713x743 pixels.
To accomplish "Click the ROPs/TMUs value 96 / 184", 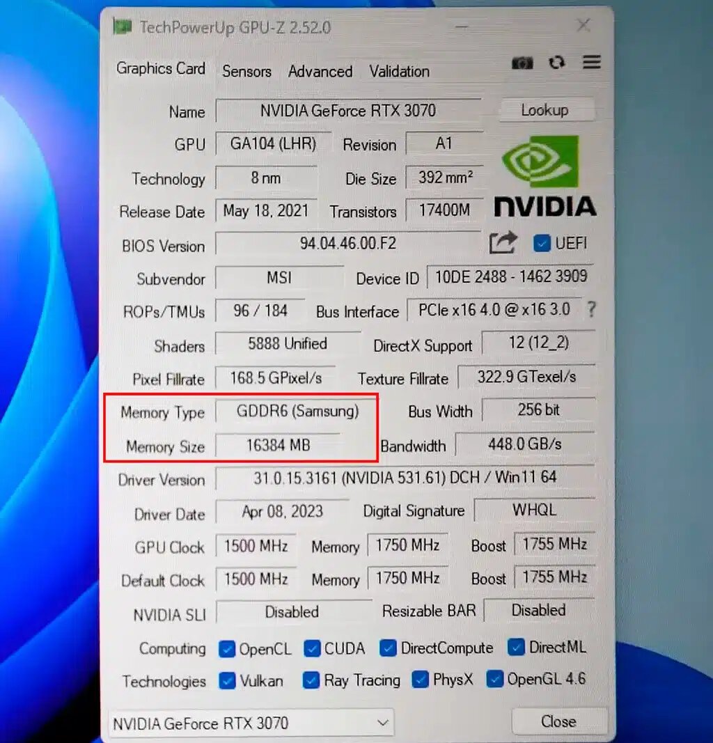I will coord(260,311).
